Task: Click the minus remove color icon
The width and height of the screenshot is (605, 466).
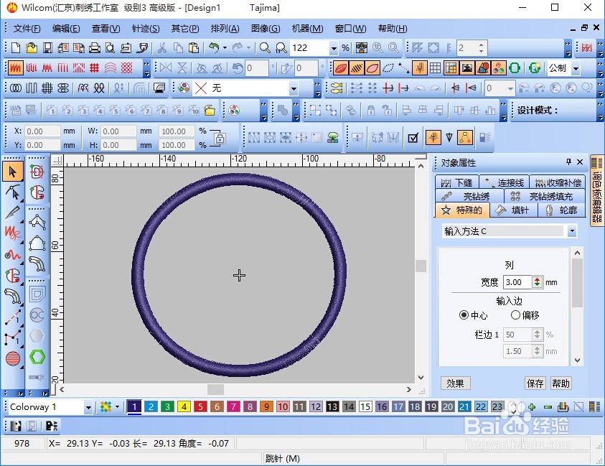Action: [548, 406]
